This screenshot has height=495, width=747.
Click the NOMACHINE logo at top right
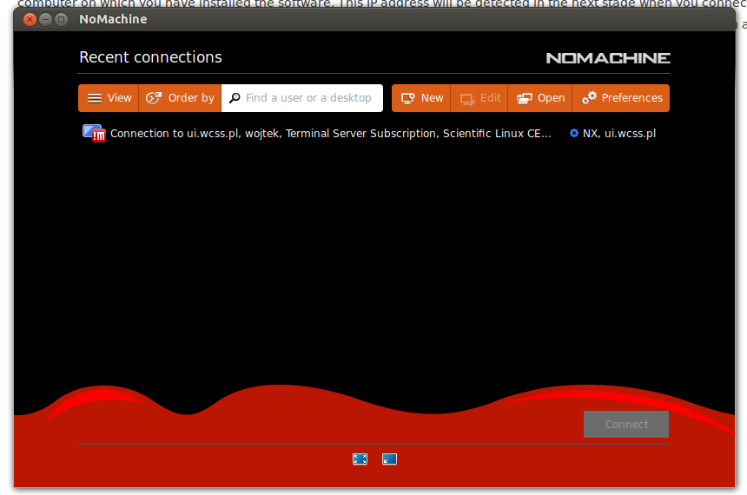click(608, 58)
